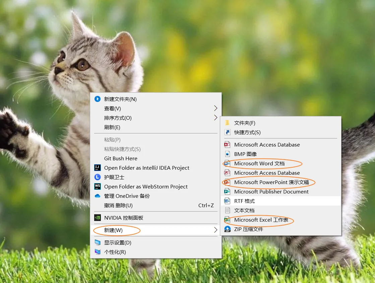Click the Ctrl+Z shortcut text

(x=206, y=205)
